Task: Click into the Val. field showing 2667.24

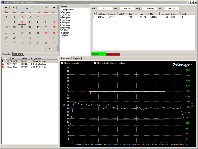Action: click(171, 9)
